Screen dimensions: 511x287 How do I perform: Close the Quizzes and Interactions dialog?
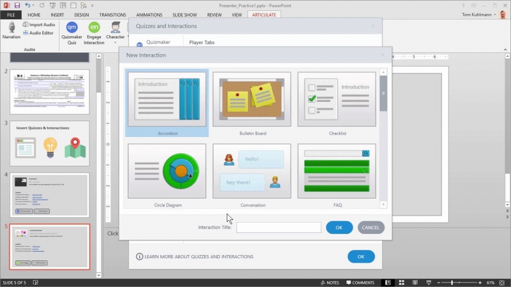tap(373, 26)
